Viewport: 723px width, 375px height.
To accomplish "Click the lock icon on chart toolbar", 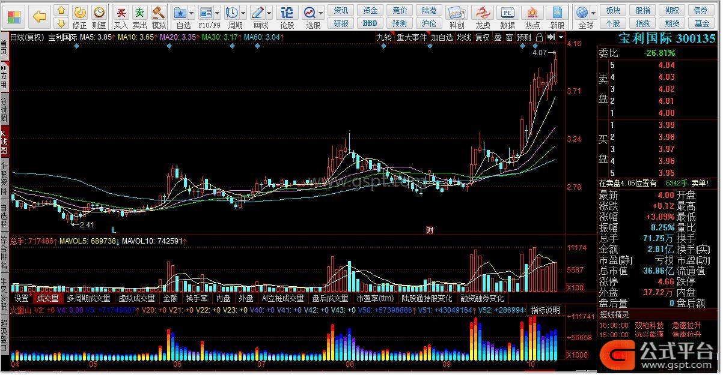I will click(x=539, y=37).
